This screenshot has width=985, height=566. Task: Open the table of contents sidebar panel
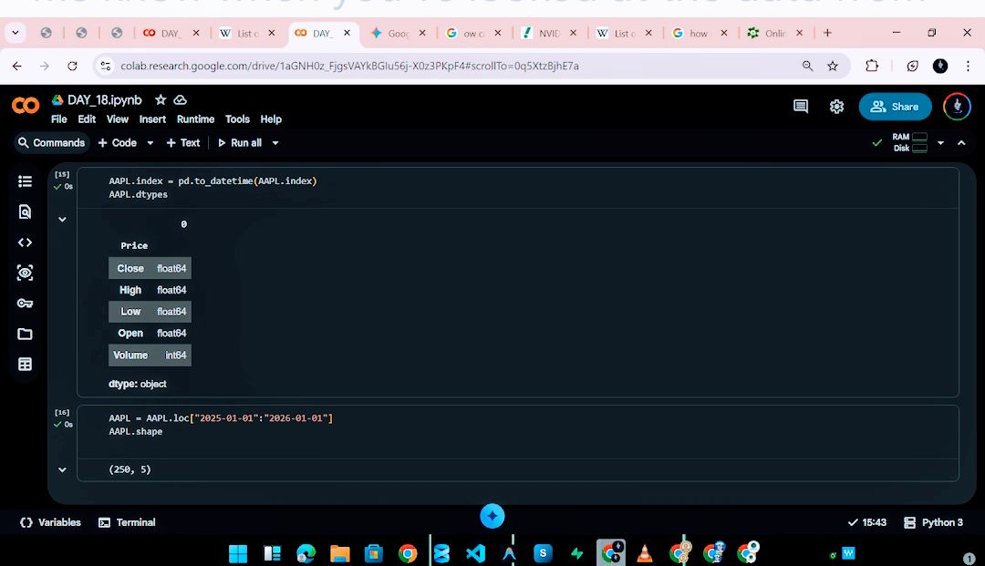click(26, 181)
